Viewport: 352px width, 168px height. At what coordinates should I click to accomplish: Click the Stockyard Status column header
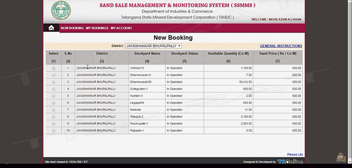pos(185,53)
